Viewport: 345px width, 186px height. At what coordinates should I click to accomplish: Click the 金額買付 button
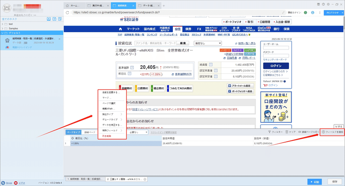coord(126,88)
